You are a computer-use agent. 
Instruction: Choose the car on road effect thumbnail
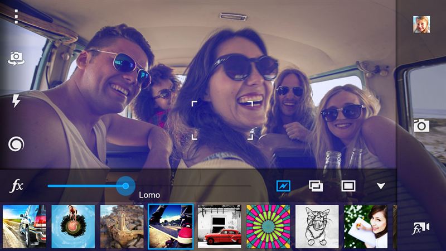[x=24, y=226]
